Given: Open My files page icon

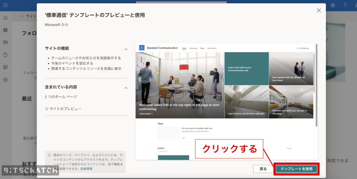Looking at the screenshot, I should [5, 55].
